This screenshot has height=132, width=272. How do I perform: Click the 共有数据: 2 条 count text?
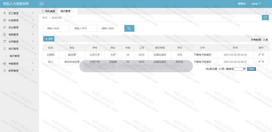point(259,40)
